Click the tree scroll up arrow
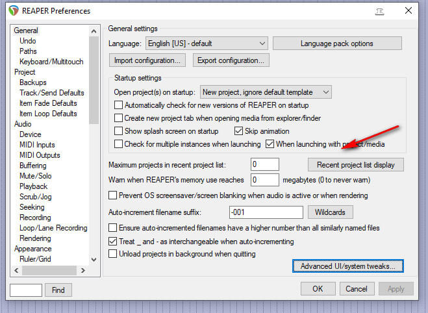Viewport: 428px width, 313px height. (x=94, y=31)
